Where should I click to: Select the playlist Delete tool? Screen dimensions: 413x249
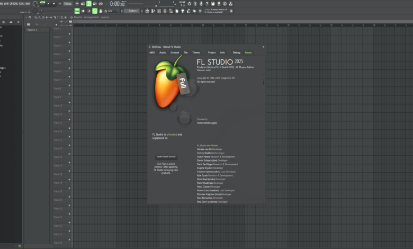[43, 17]
